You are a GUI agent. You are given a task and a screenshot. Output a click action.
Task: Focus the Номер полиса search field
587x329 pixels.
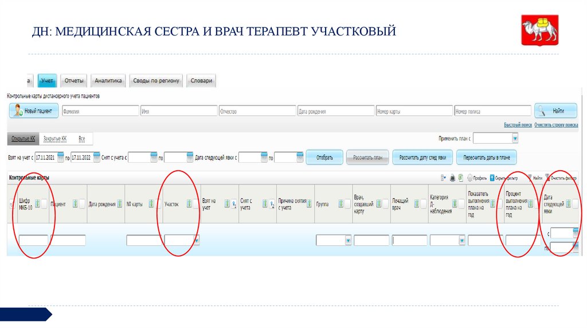[x=492, y=111]
